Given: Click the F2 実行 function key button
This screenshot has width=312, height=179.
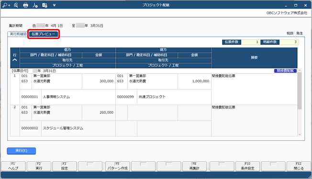Looking at the screenshot, I should pyautogui.click(x=39, y=166).
